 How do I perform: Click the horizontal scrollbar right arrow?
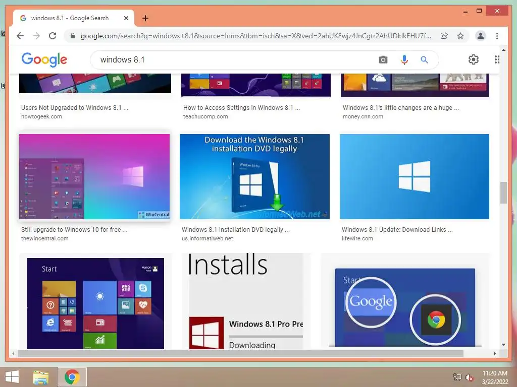pyautogui.click(x=495, y=353)
